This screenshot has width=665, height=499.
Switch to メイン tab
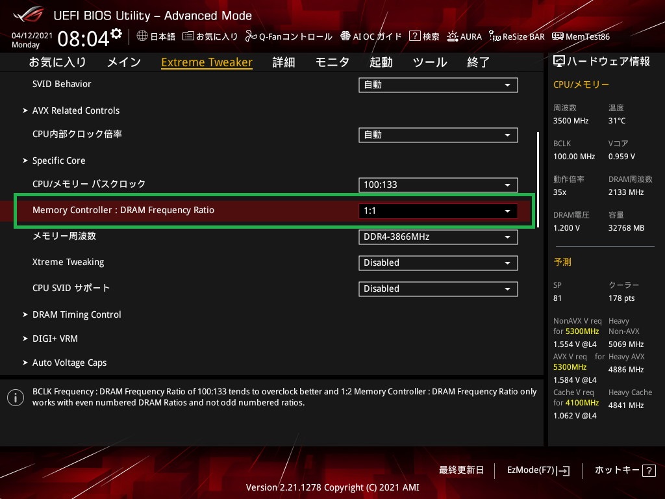[x=124, y=62]
